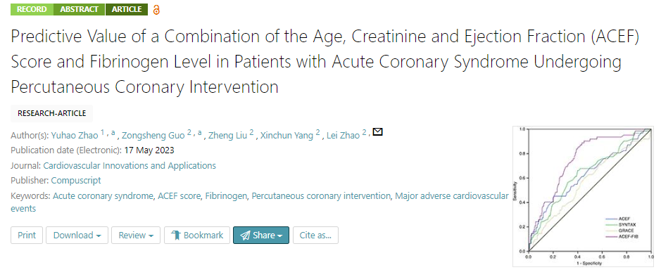Open the ROC curve figure thumbnail

(x=586, y=196)
